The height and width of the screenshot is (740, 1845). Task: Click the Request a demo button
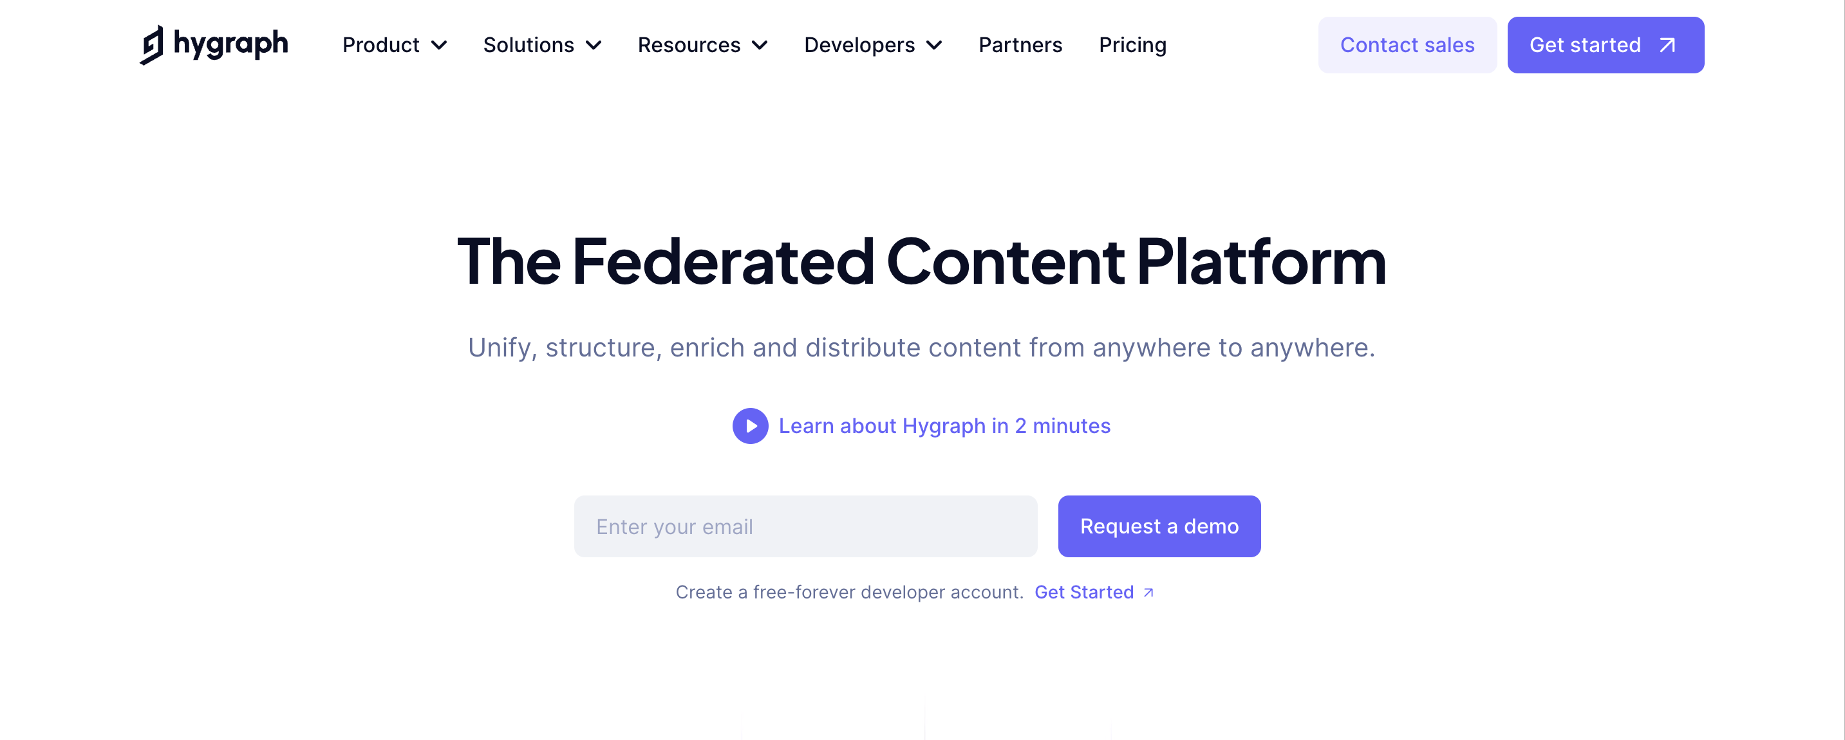point(1159,526)
